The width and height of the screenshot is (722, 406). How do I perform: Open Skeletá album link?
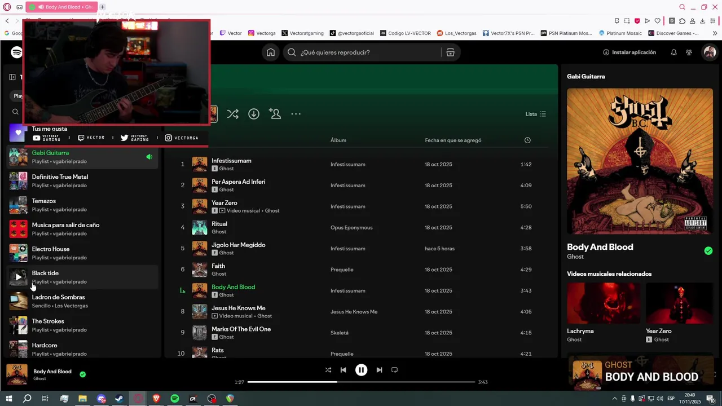[x=340, y=333]
